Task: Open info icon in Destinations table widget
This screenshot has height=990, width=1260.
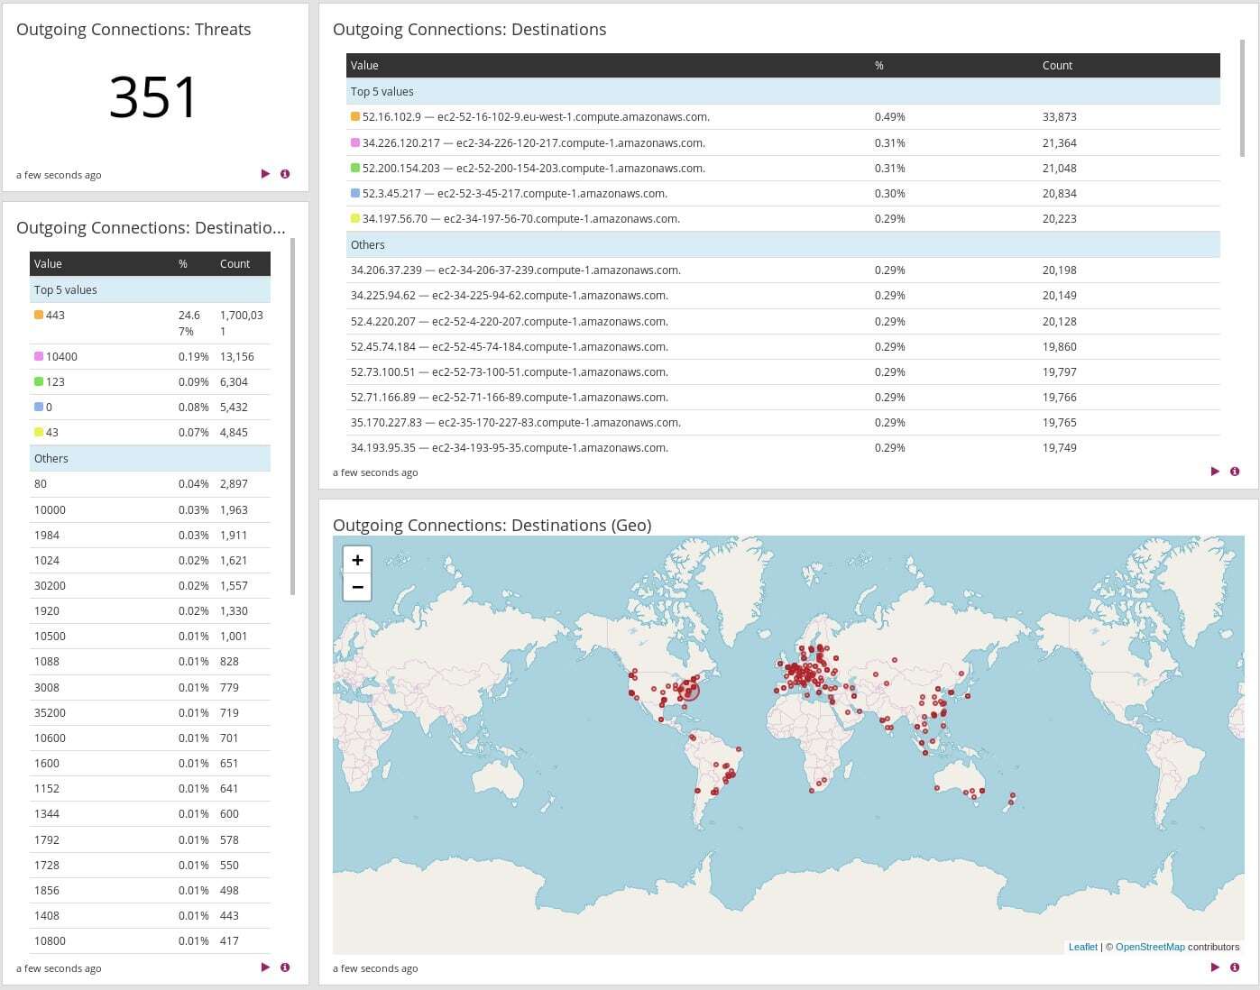Action: coord(1235,472)
